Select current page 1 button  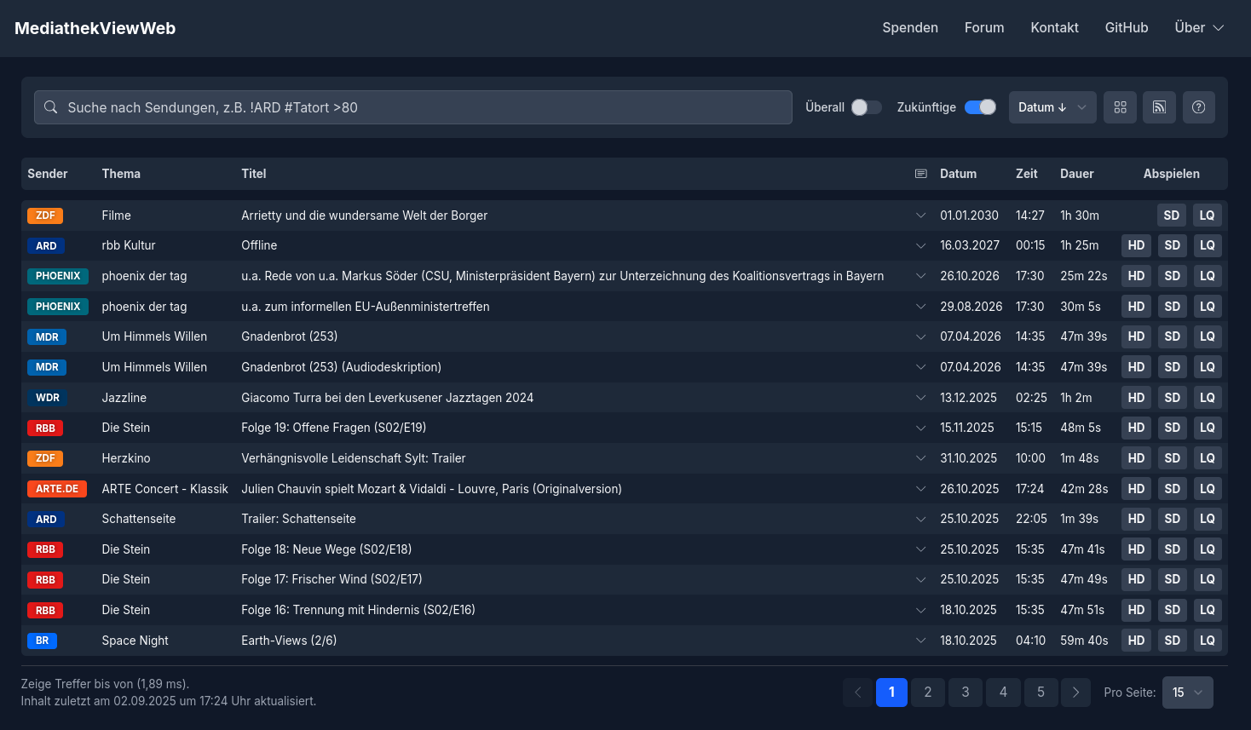pos(891,693)
